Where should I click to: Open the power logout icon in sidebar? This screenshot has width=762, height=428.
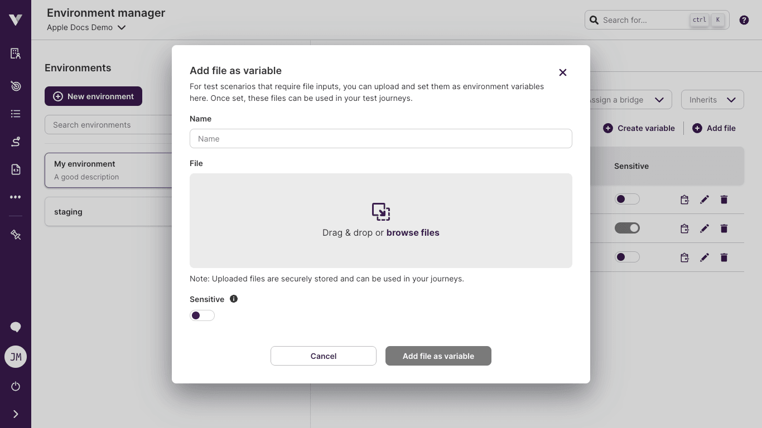click(16, 386)
